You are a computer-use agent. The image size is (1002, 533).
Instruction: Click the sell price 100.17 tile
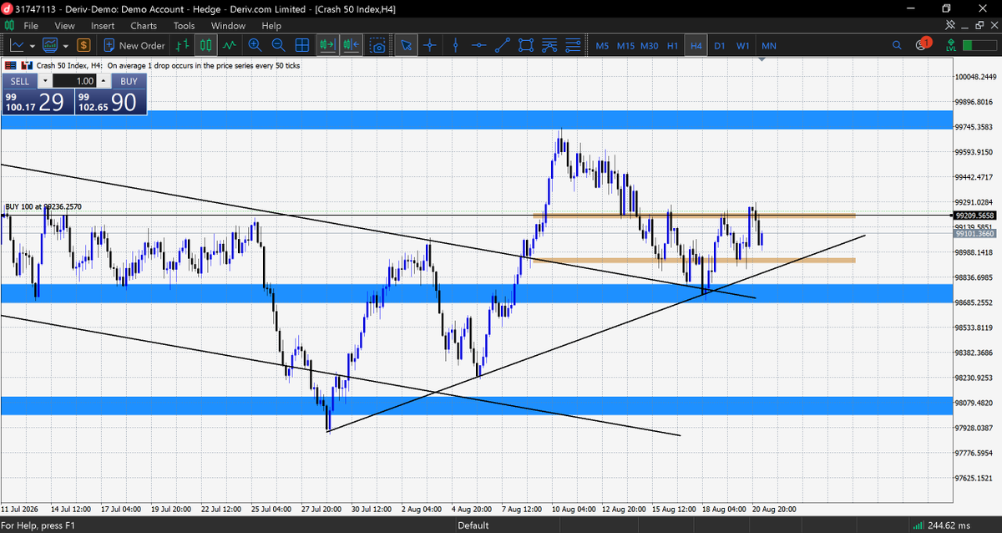tap(38, 102)
